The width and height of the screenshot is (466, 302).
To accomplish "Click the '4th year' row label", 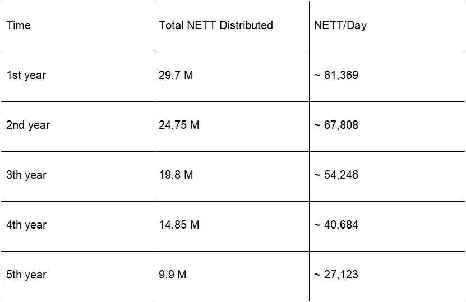I will click(x=27, y=225).
